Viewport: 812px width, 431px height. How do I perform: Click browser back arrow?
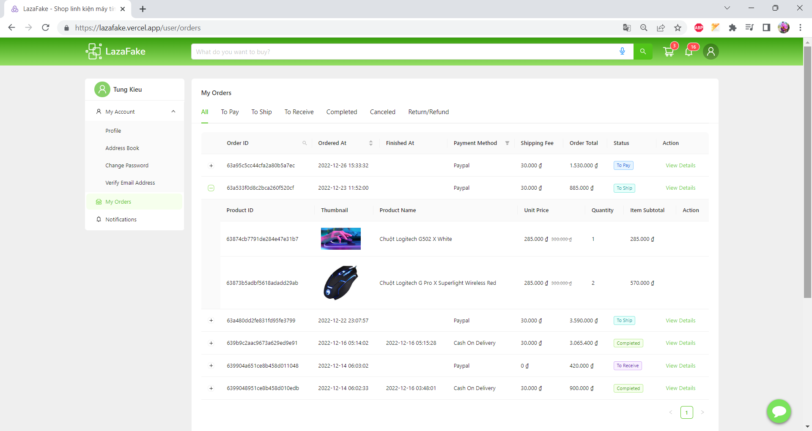pos(11,27)
